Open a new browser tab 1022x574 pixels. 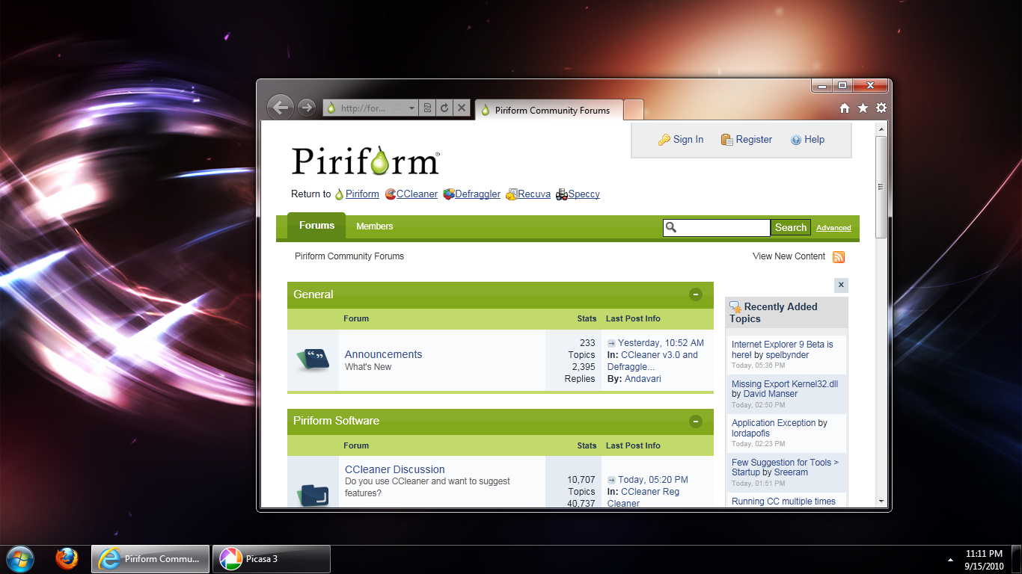coord(633,110)
